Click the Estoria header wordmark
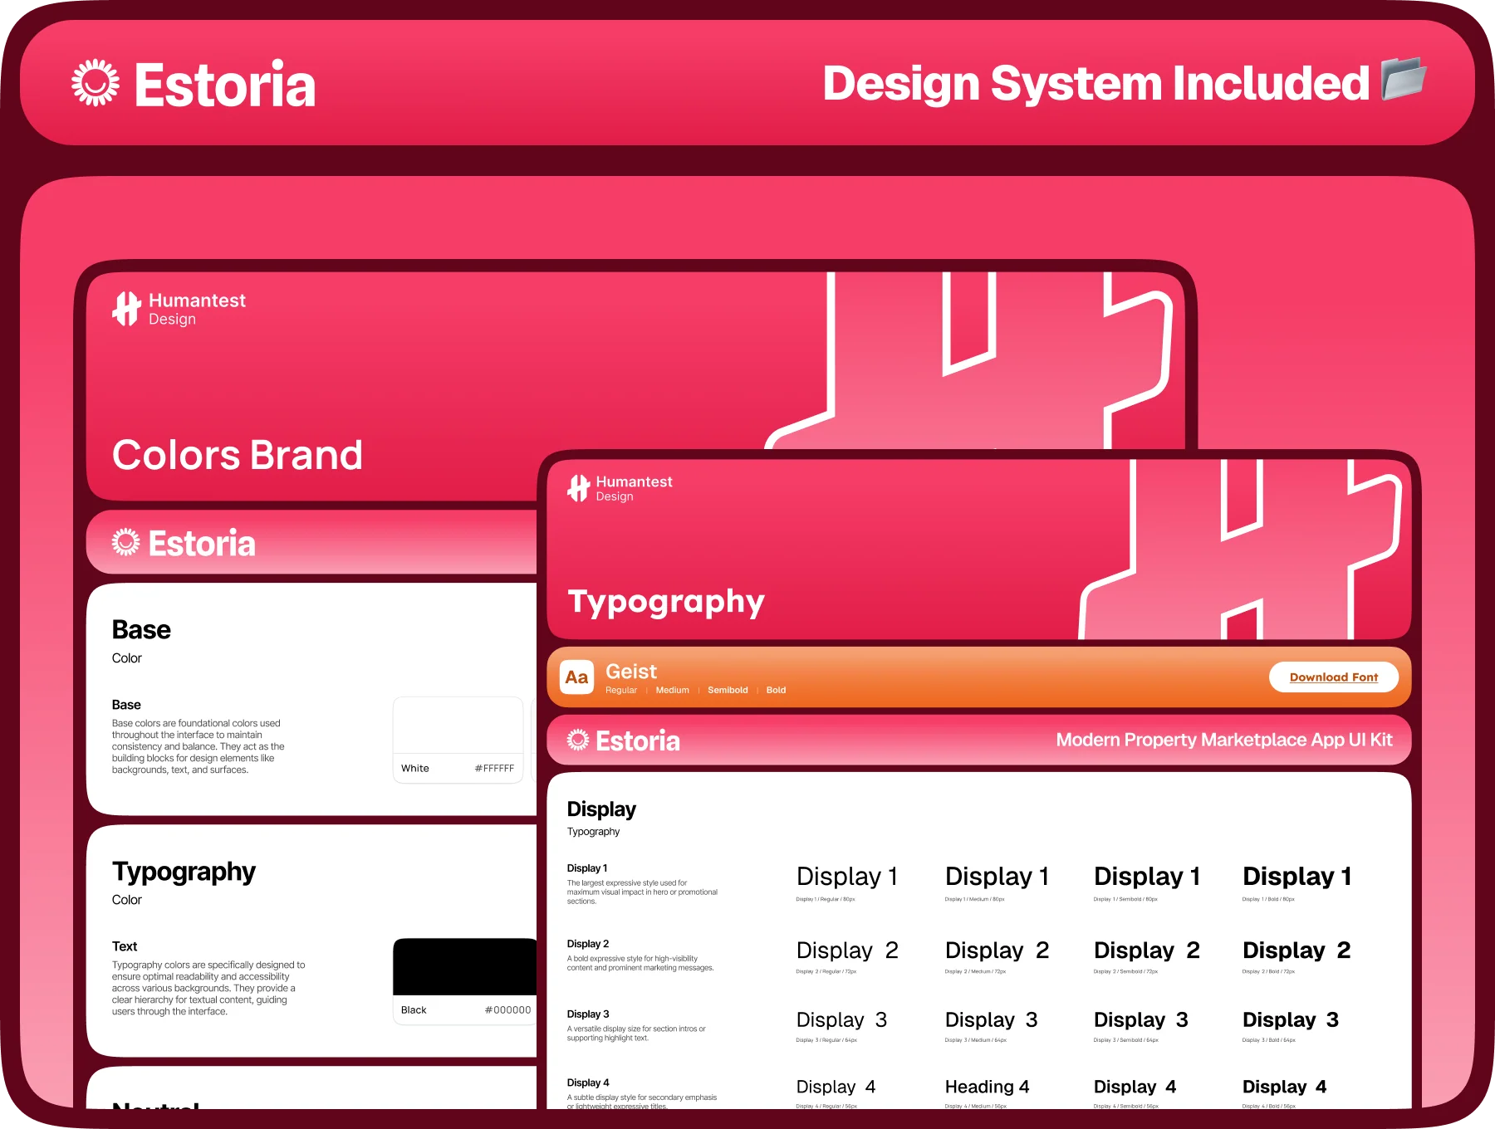 [x=225, y=85]
